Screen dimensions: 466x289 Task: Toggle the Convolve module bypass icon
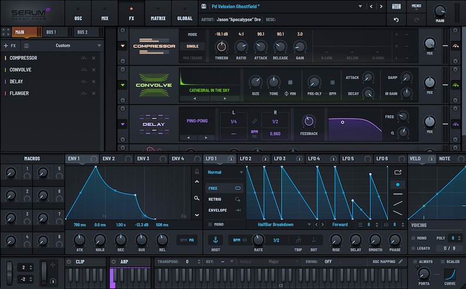coord(455,85)
